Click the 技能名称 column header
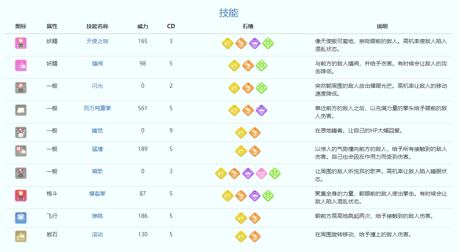 pyautogui.click(x=97, y=26)
